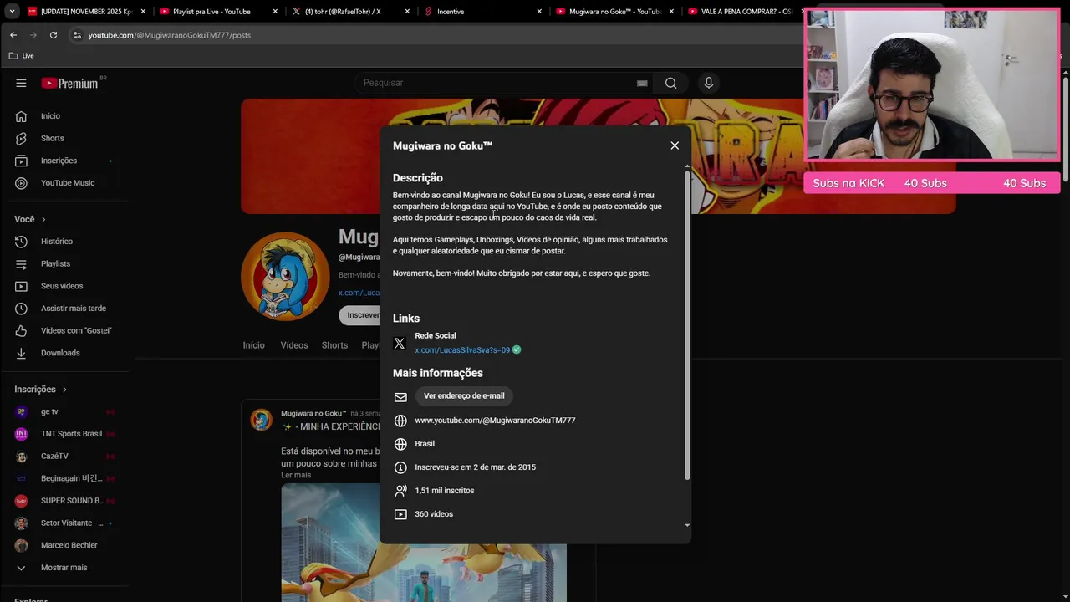Click the X social network icon

point(400,343)
